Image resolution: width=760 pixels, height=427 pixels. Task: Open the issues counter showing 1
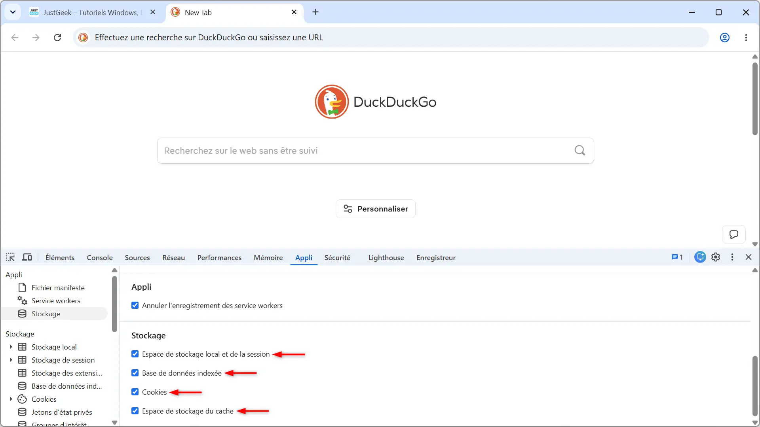tap(677, 257)
